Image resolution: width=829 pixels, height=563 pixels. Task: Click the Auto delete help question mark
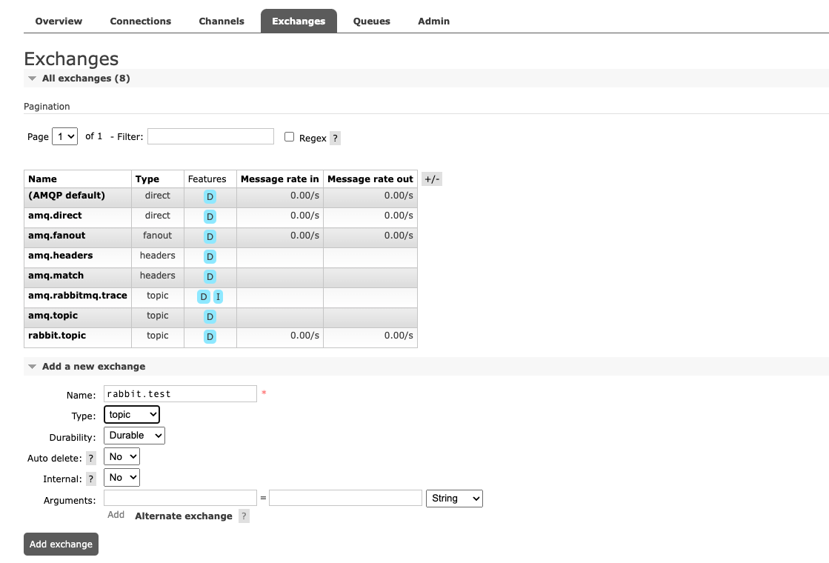pos(91,459)
